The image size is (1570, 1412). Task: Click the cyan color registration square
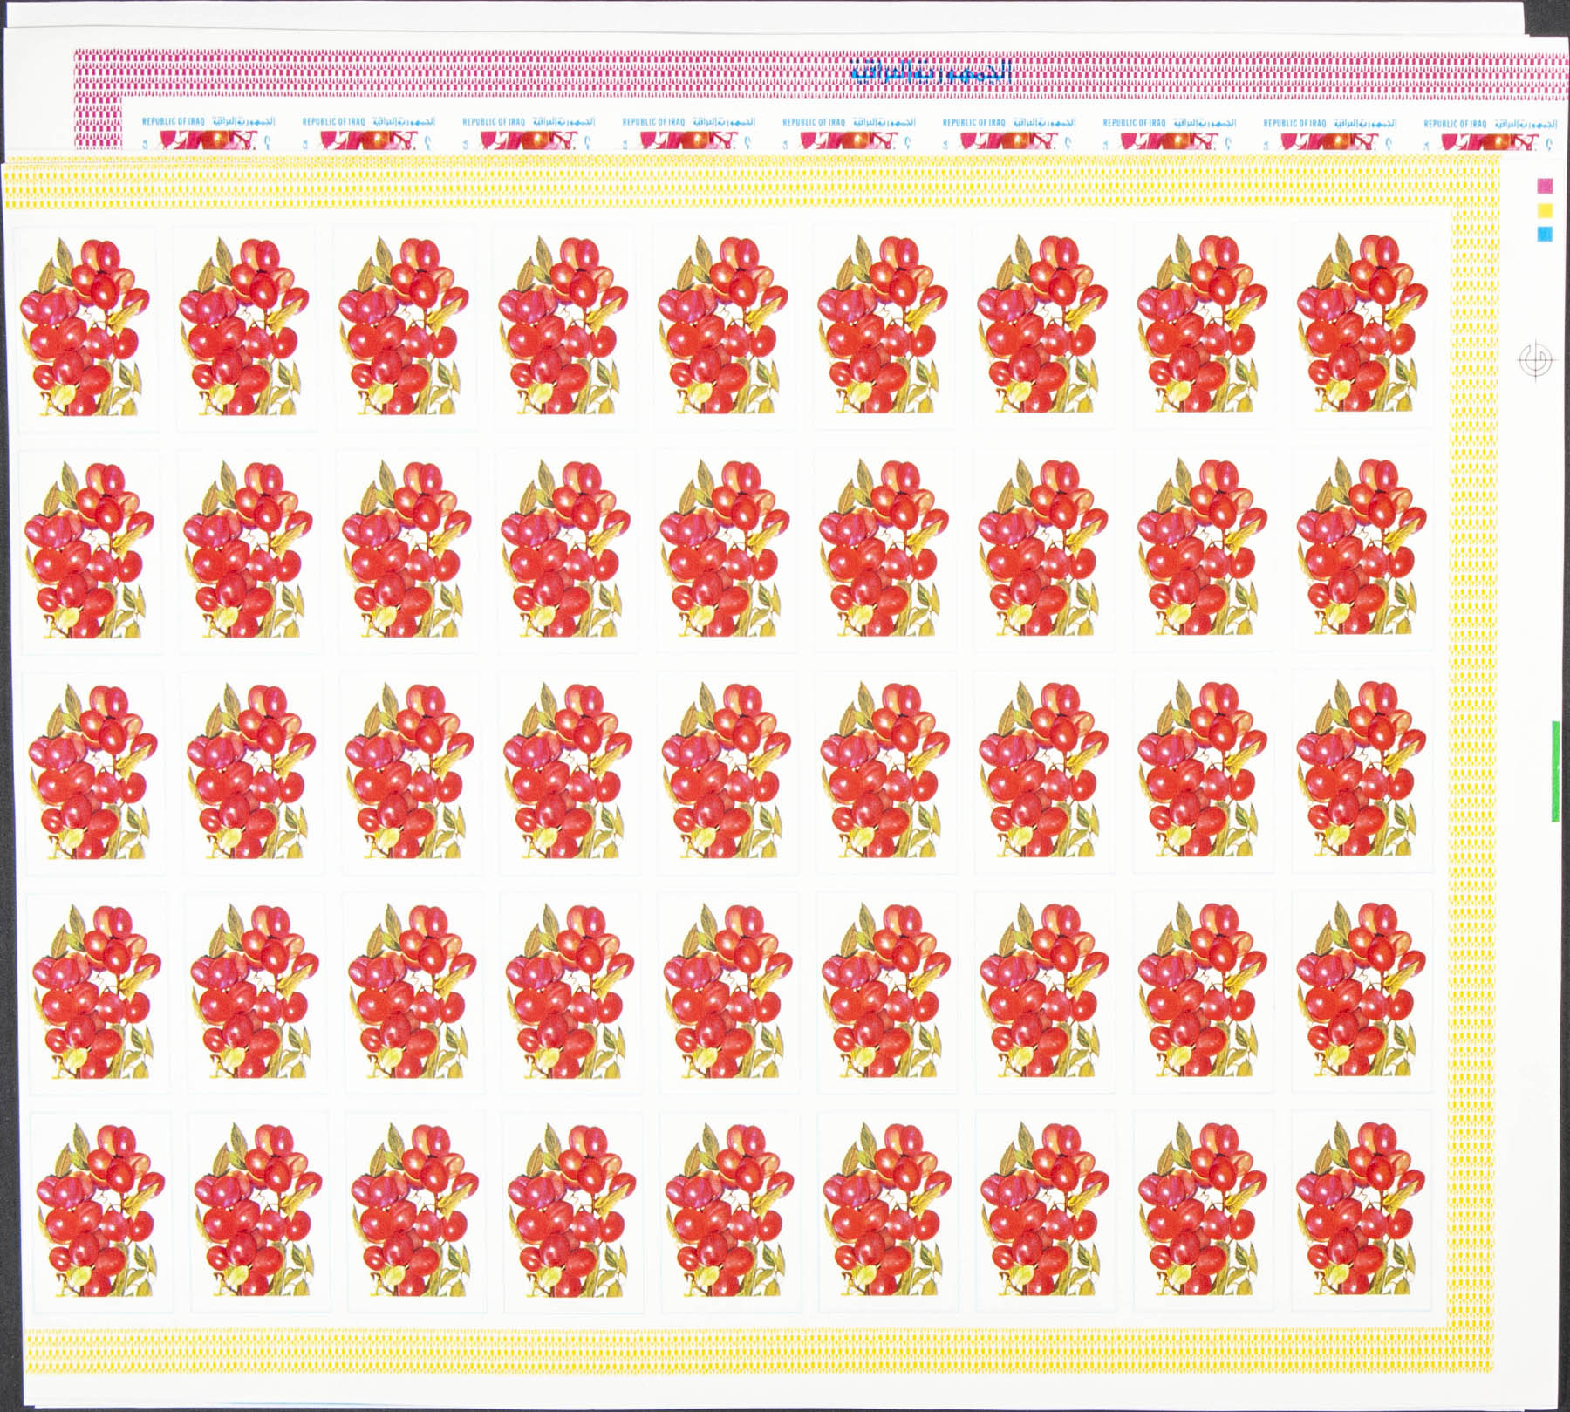(x=1544, y=234)
